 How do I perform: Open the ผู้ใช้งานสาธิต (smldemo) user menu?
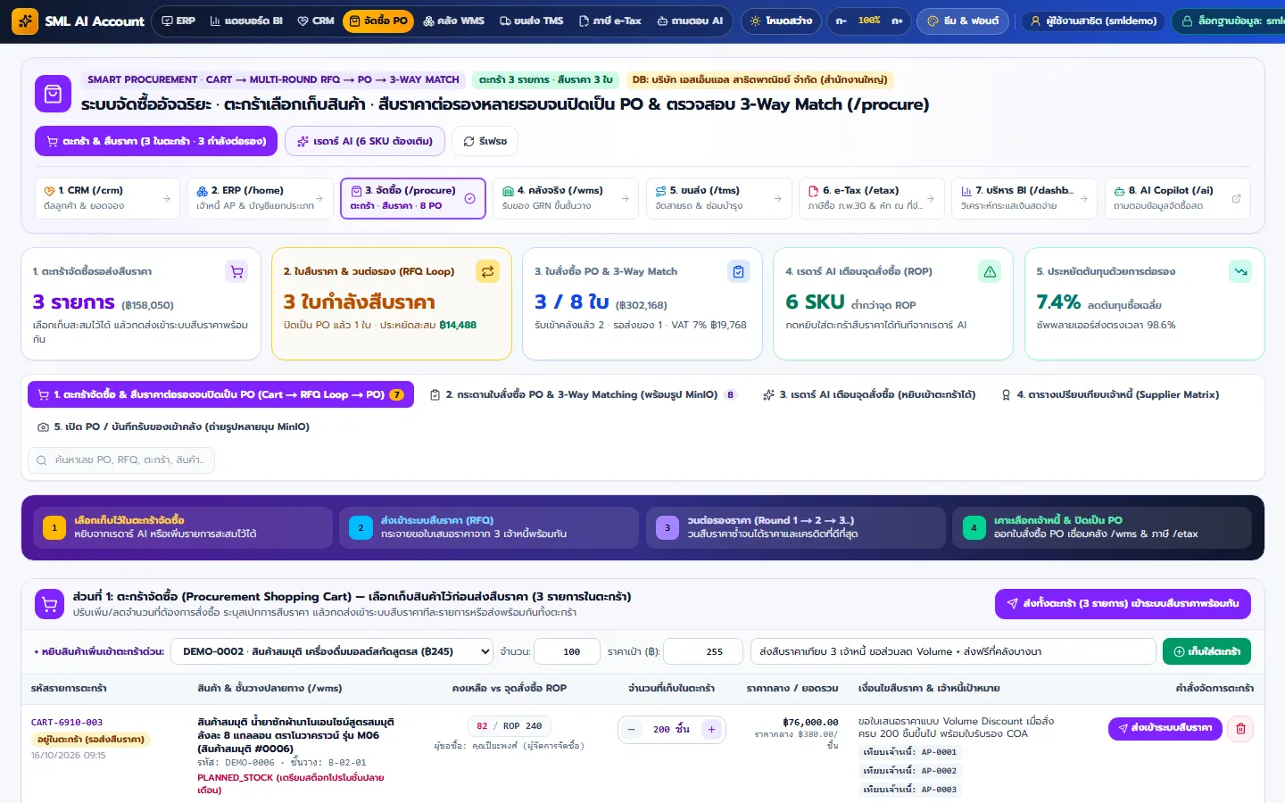(1093, 21)
